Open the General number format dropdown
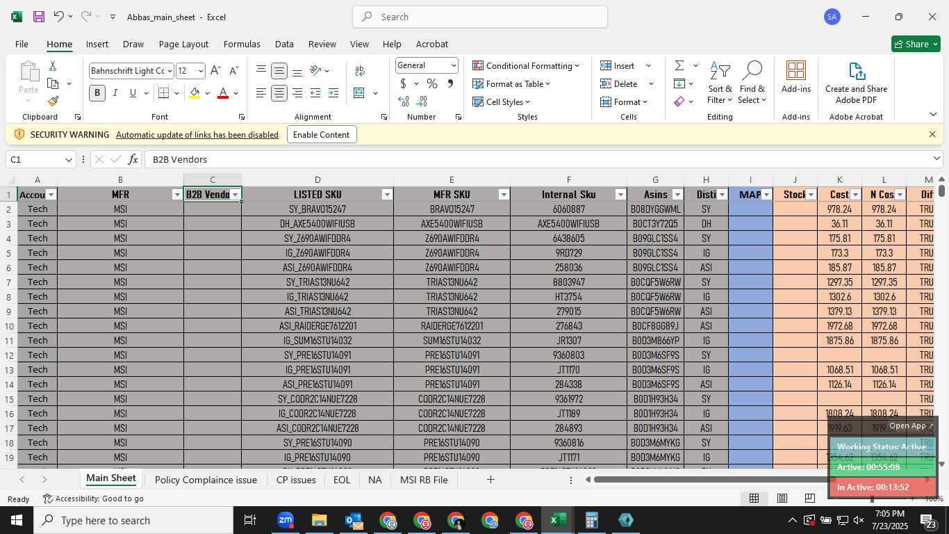Screen dimensions: 949x534 (454, 65)
